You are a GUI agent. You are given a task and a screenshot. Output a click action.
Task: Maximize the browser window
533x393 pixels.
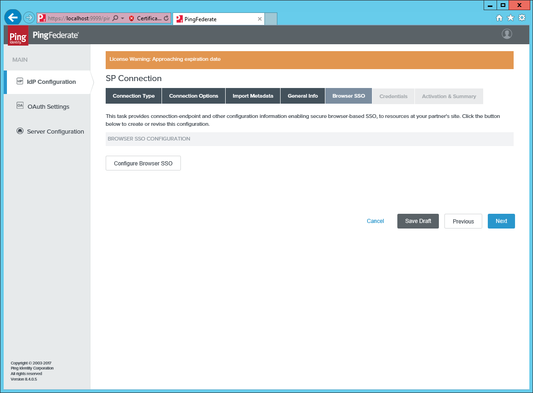click(503, 6)
